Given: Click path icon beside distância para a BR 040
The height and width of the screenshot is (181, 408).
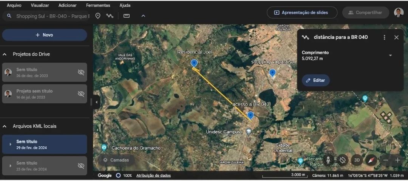Looking at the screenshot, I should [306, 37].
